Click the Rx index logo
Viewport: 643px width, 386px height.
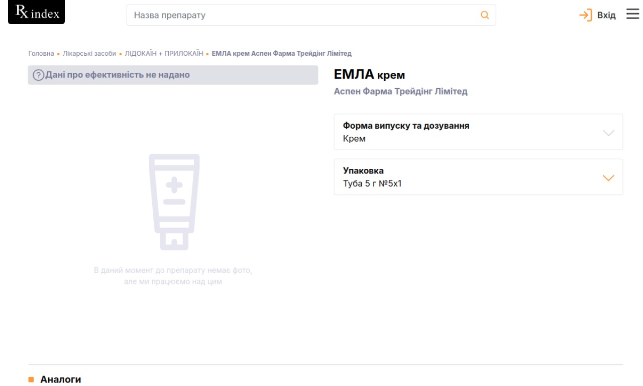click(x=37, y=13)
